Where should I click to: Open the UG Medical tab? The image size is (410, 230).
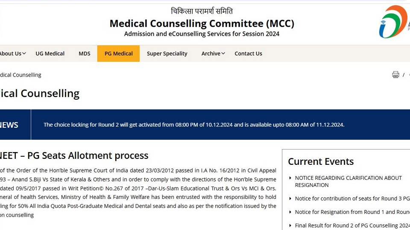(50, 54)
